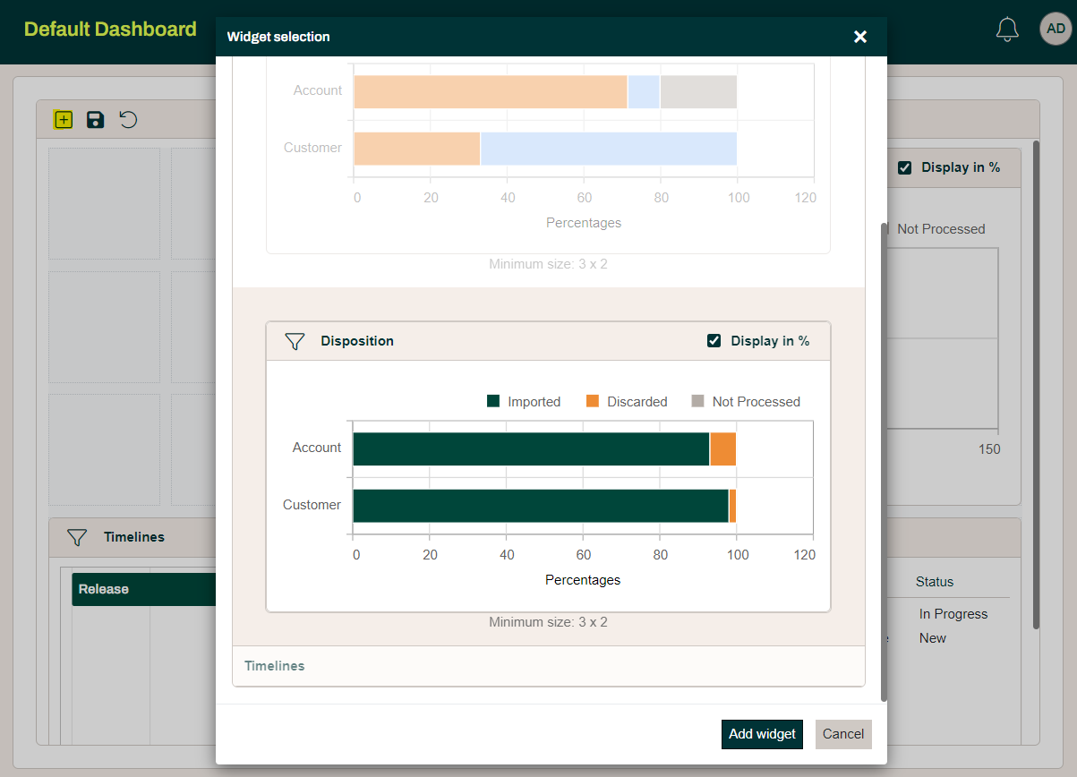Viewport: 1077px width, 777px height.
Task: Click the Add widget button
Action: point(762,734)
